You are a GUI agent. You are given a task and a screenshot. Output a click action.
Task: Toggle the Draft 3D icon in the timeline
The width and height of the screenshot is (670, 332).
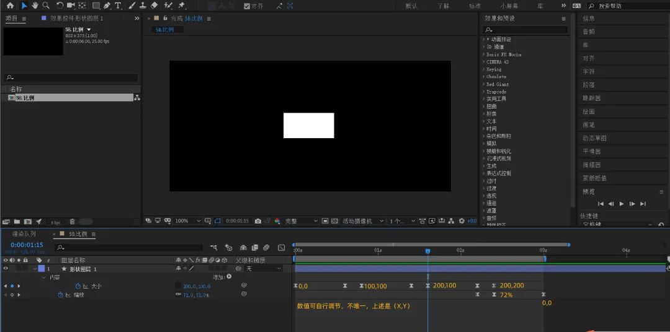click(228, 247)
